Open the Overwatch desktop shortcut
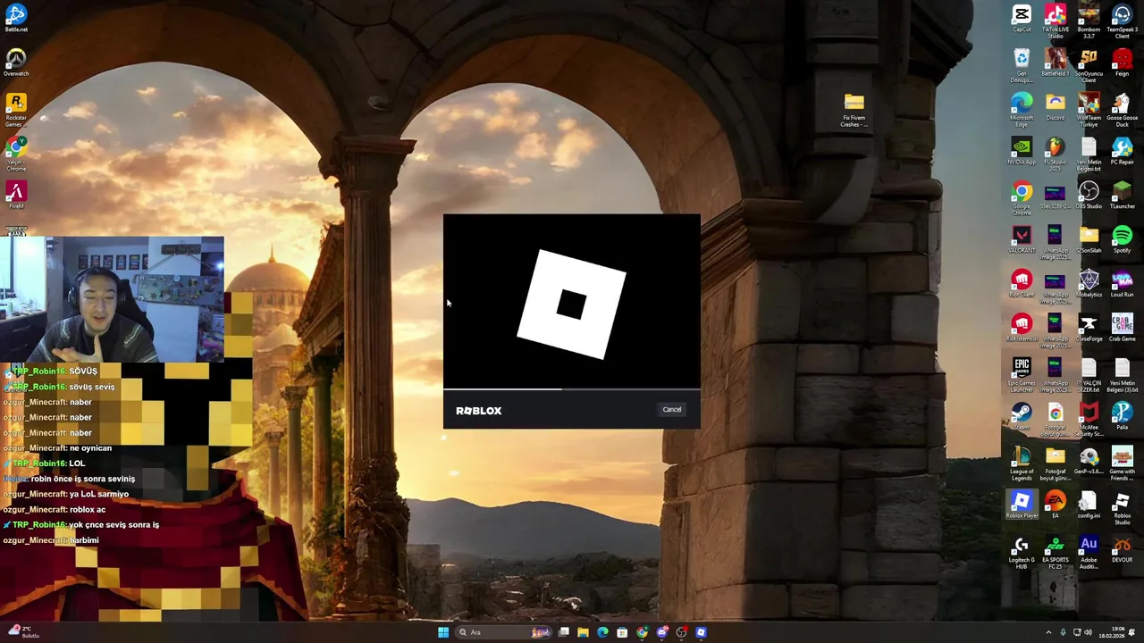This screenshot has height=643, width=1144. click(x=16, y=62)
